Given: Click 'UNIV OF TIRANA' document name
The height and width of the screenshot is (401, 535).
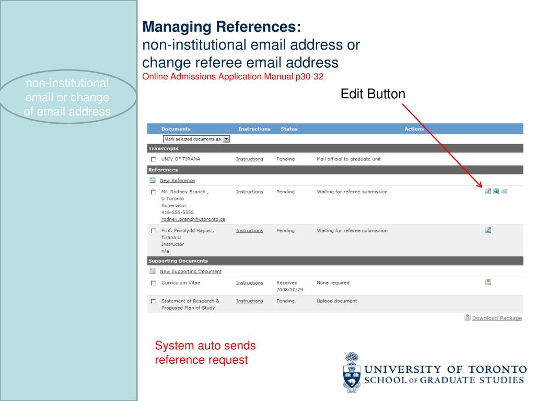Looking at the screenshot, I should 181,159.
